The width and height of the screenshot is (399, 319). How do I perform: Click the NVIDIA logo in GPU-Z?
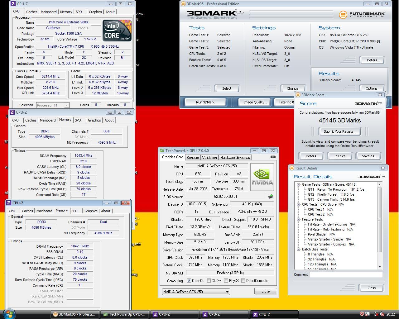262,177
